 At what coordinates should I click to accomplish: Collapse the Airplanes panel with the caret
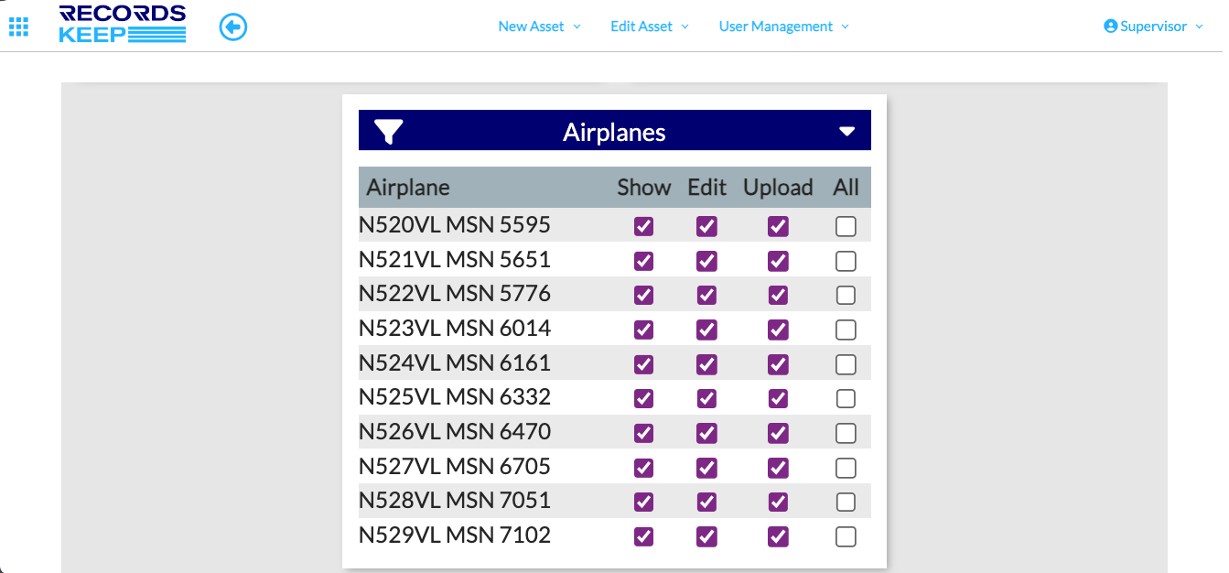(846, 132)
